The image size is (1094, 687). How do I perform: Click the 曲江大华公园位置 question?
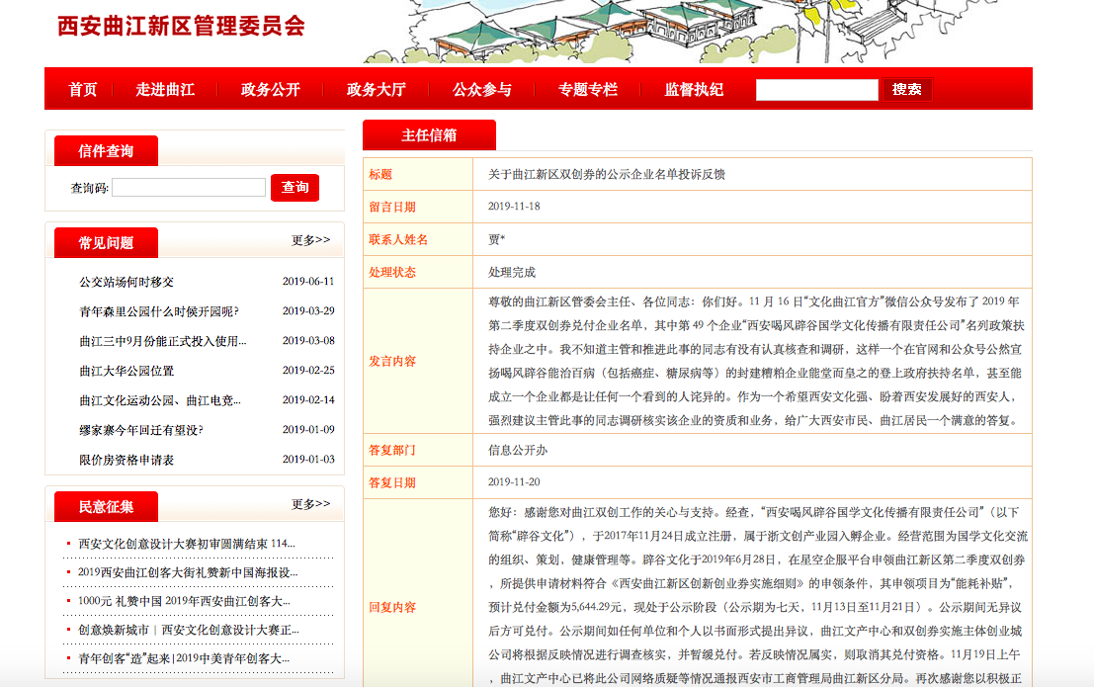(126, 371)
